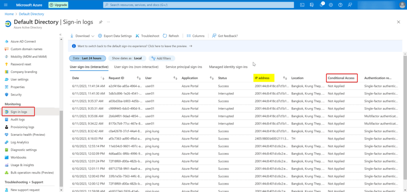
Task: Refresh the sign-in logs
Action: [x=171, y=36]
